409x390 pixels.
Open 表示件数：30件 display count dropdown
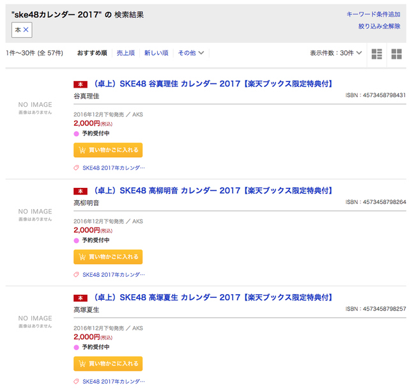(336, 53)
